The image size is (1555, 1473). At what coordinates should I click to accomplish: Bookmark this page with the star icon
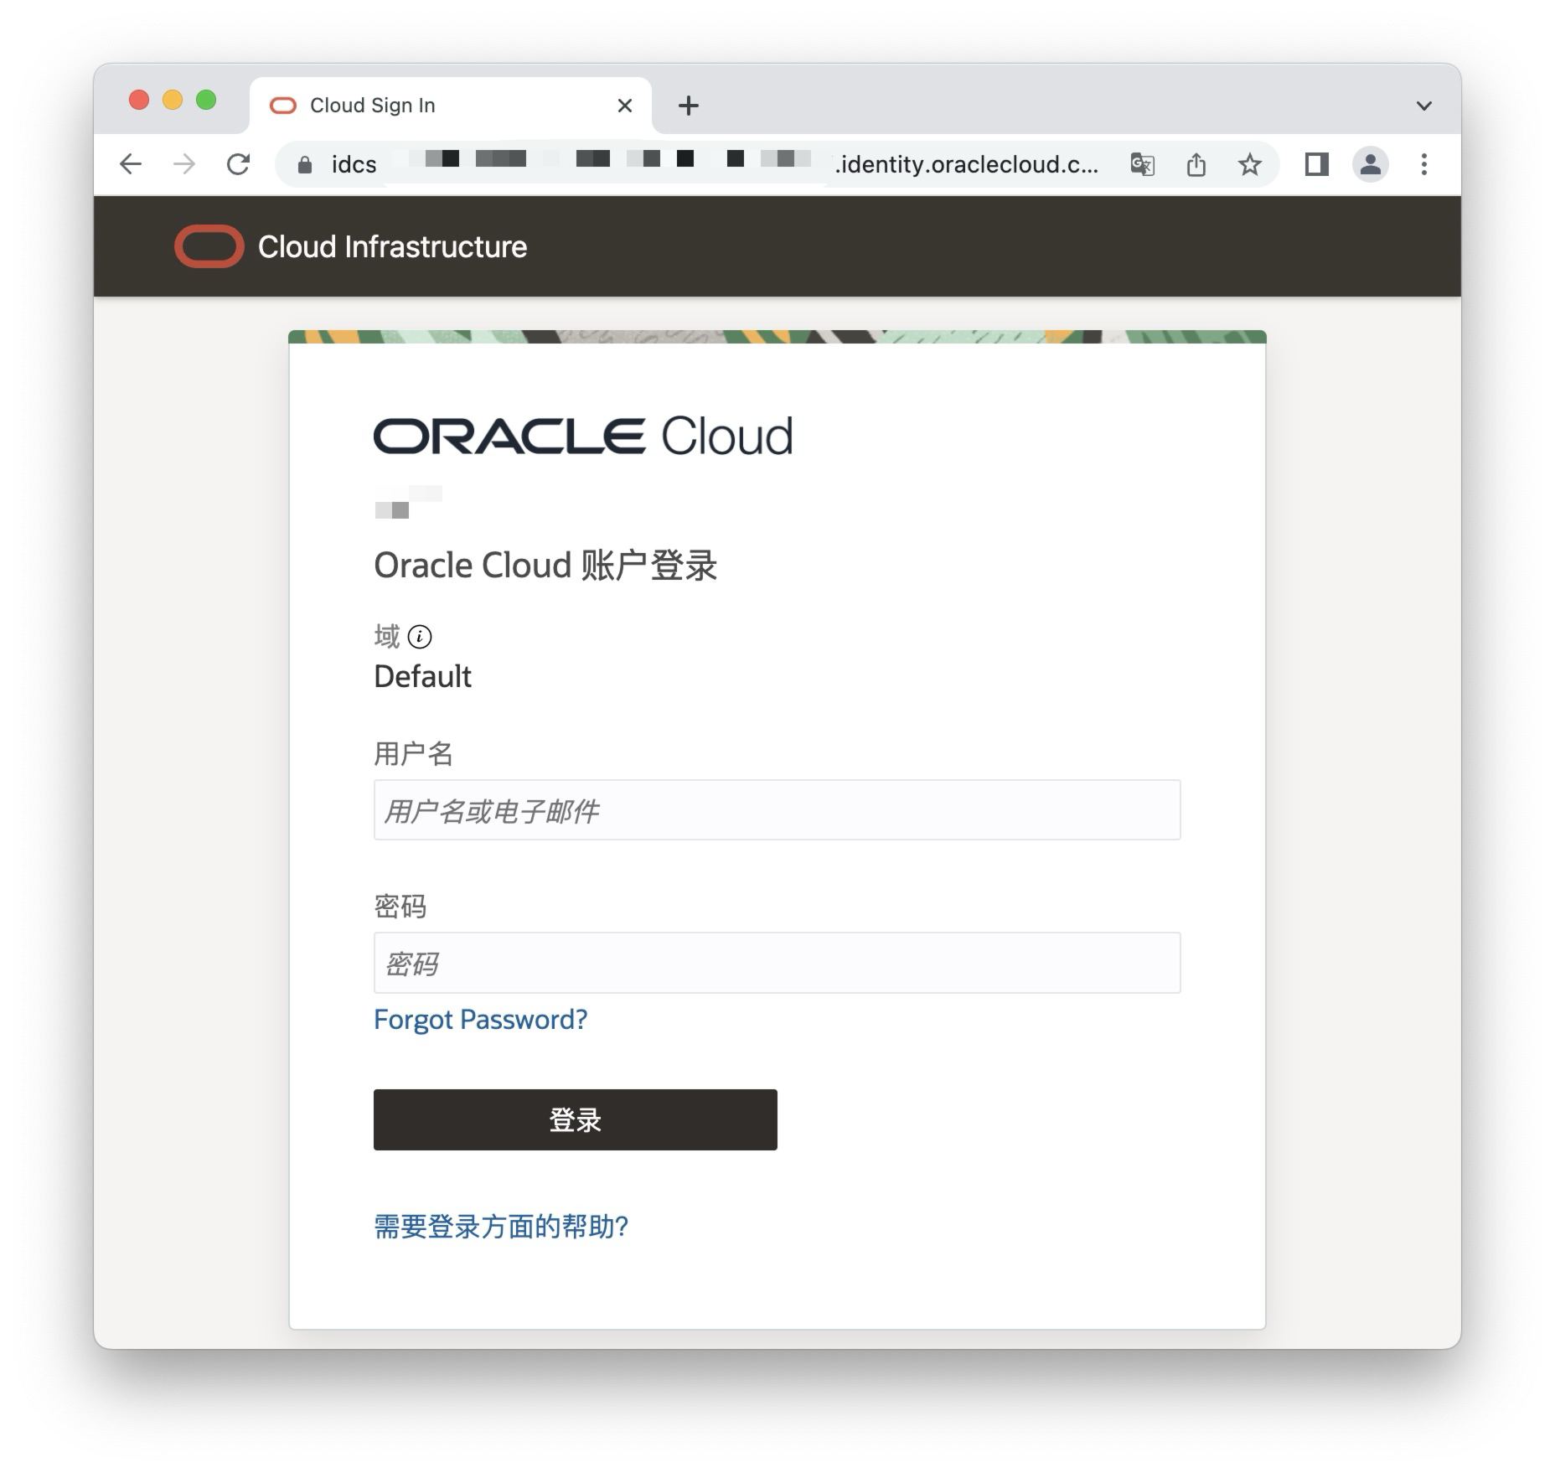(x=1250, y=164)
